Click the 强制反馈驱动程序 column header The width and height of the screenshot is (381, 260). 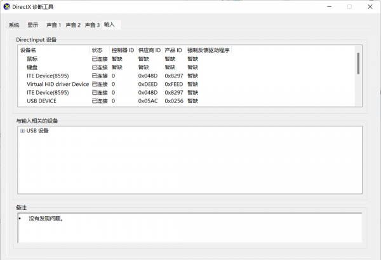208,50
